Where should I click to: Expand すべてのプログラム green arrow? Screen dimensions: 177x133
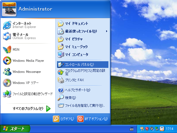tap(48, 109)
